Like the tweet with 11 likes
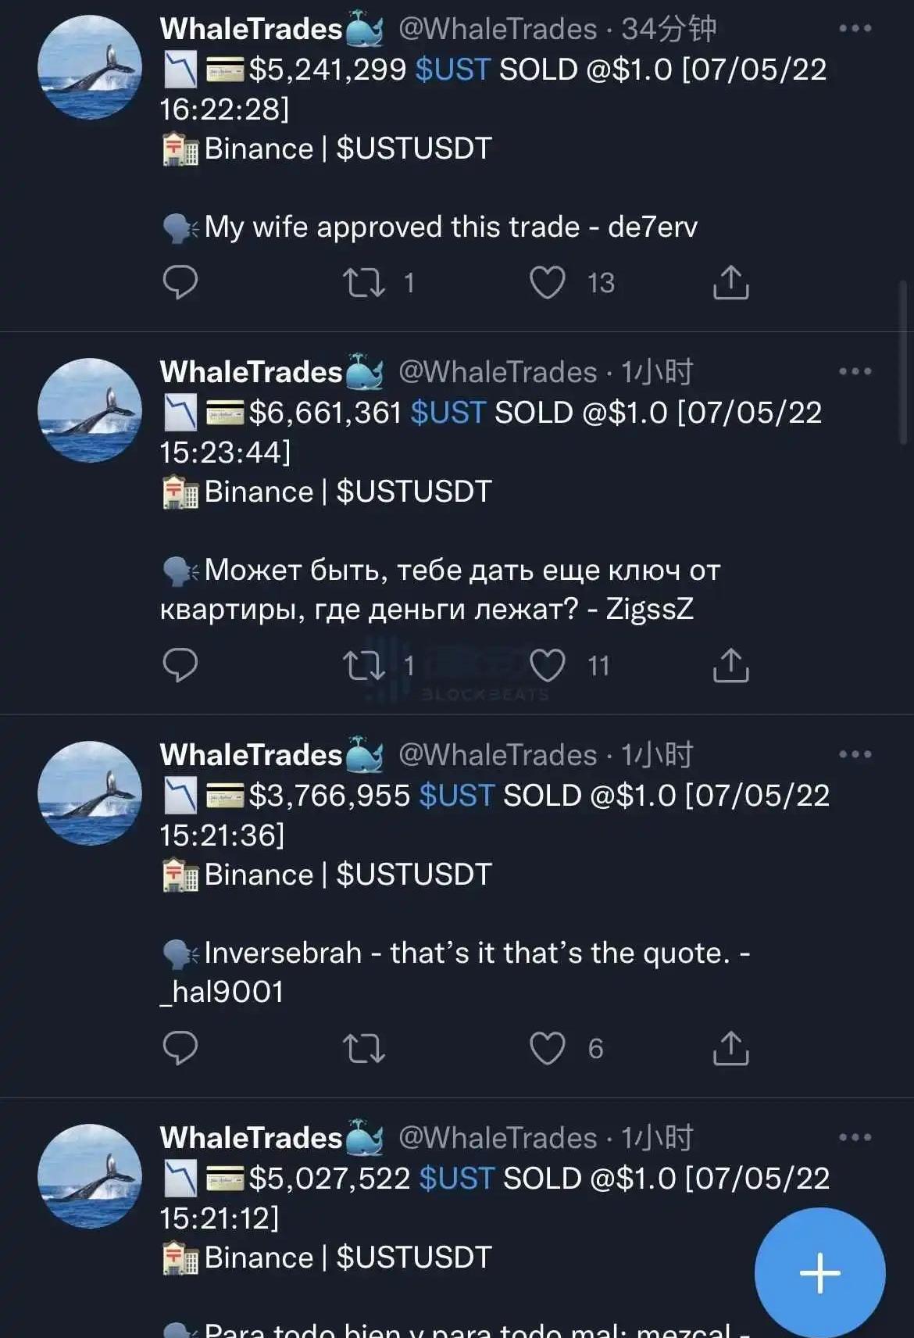Image resolution: width=914 pixels, height=1338 pixels. tap(547, 665)
